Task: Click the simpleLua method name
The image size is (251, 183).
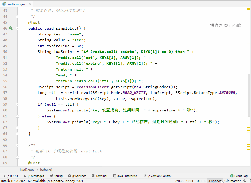Action: [x=66, y=29]
